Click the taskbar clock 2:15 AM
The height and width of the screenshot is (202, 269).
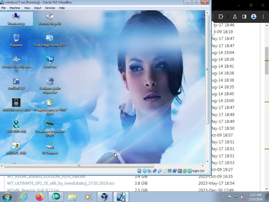click(x=256, y=195)
